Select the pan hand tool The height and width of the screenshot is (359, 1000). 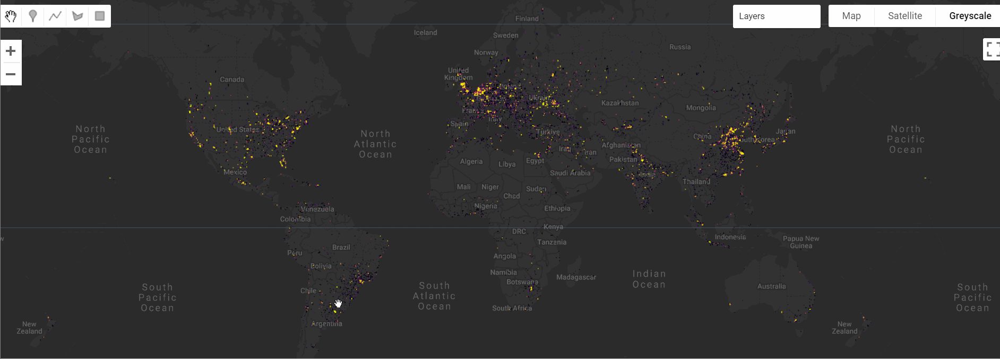click(11, 16)
